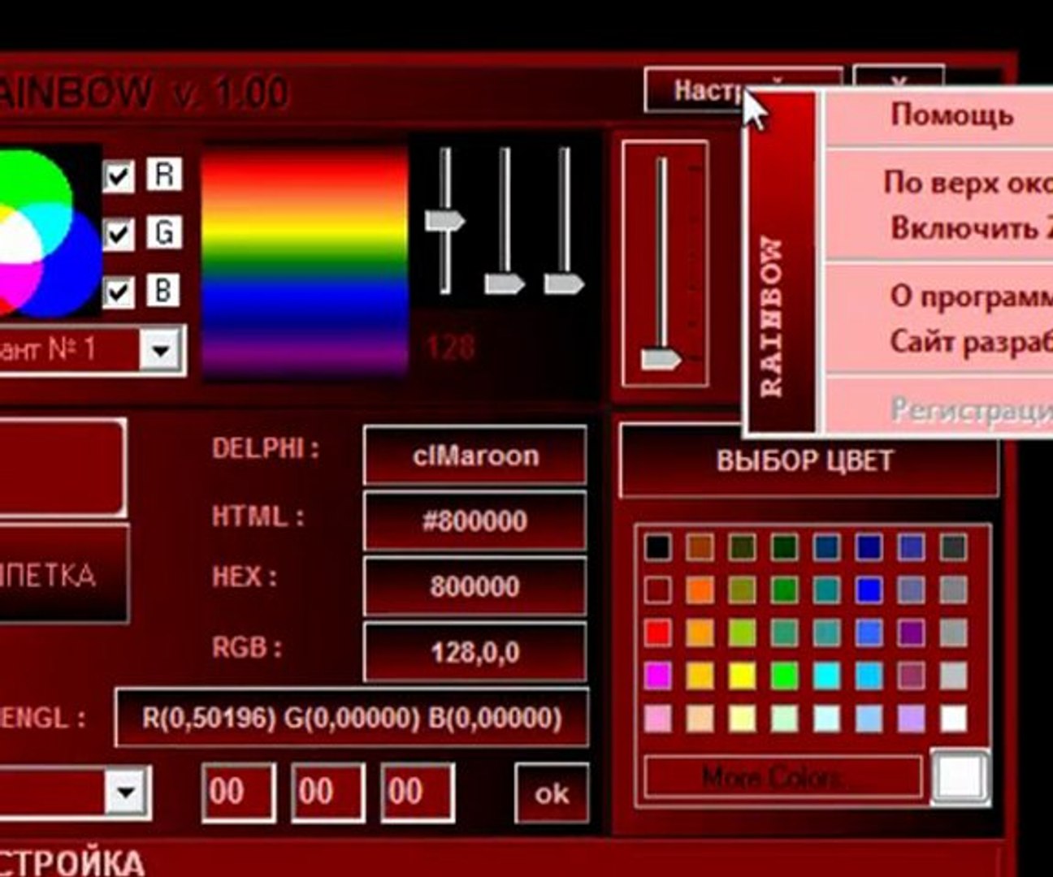Click the Включить menu entry
The width and height of the screenshot is (1053, 877).
(971, 227)
